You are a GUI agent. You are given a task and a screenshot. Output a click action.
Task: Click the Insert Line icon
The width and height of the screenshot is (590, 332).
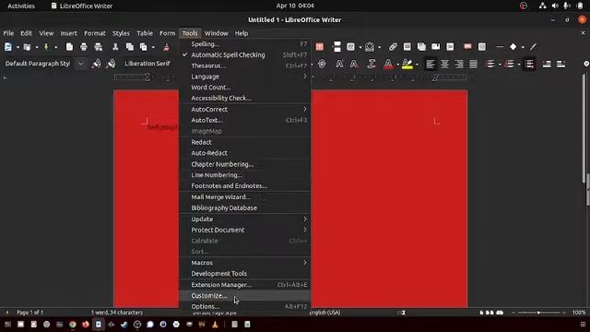click(500, 47)
